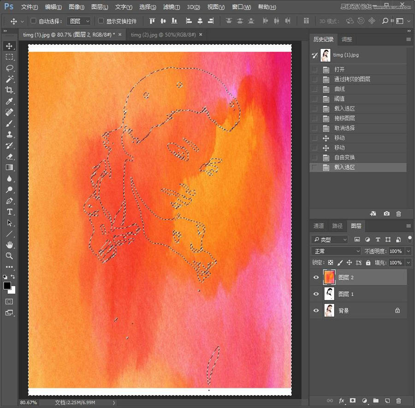
Task: Select the Hand tool
Action: 9,245
